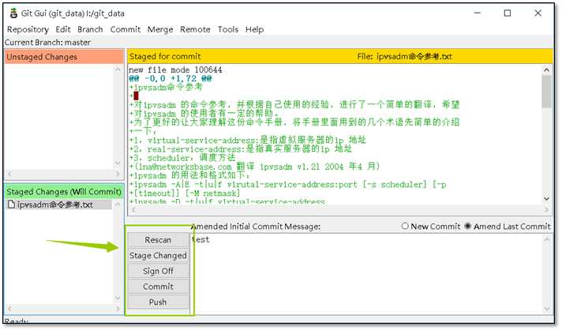562x331 pixels.
Task: Click the Current Branch: master label
Action: click(x=47, y=43)
